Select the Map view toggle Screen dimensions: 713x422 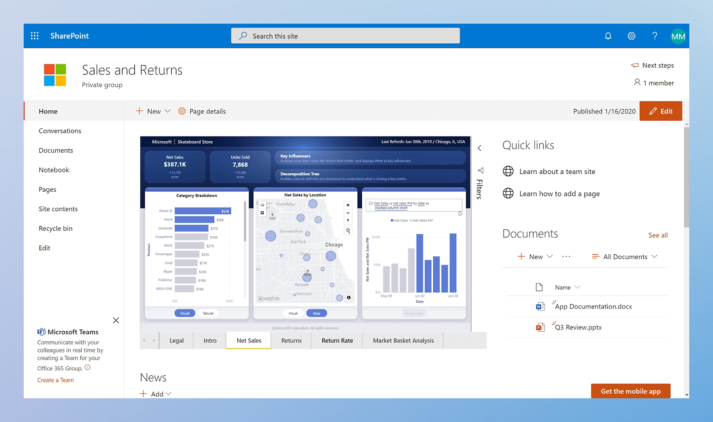pos(317,313)
